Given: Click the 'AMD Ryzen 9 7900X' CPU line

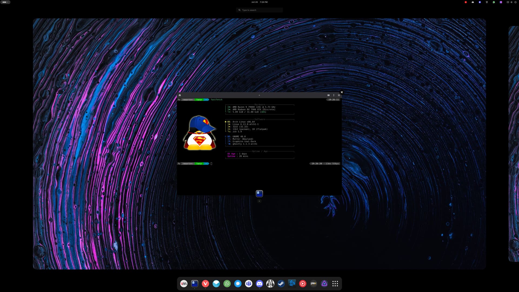Looking at the screenshot, I should coord(254,107).
